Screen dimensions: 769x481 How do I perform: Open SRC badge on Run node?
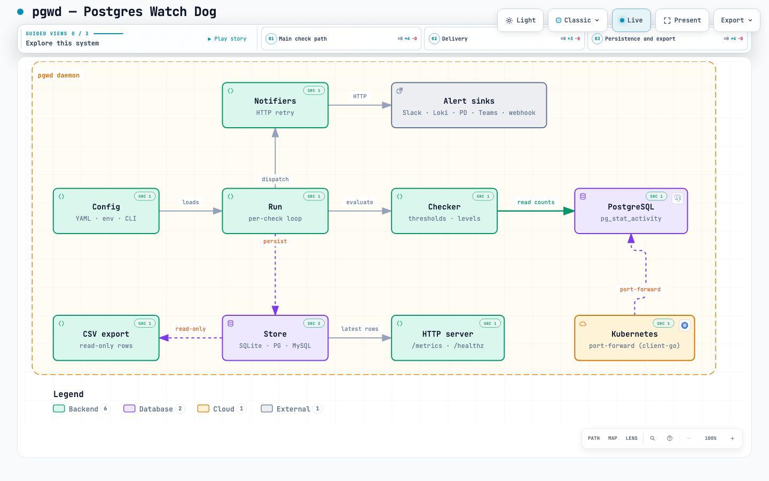(314, 197)
